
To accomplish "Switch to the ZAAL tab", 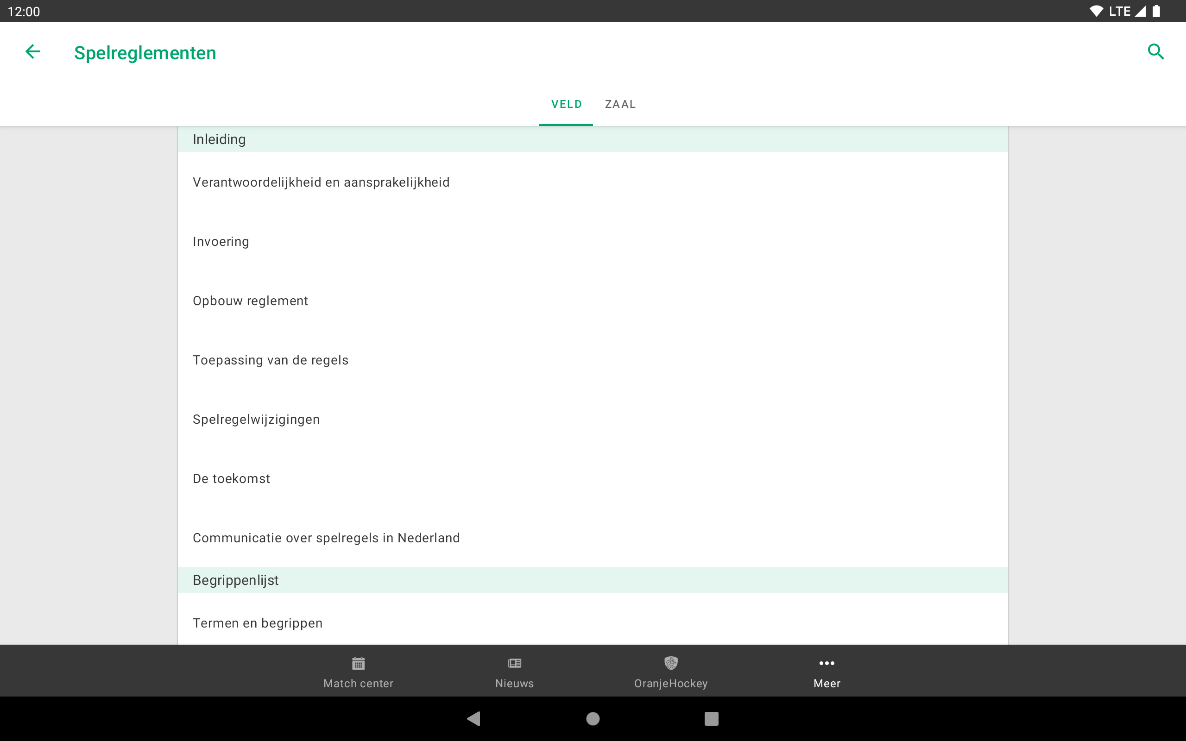I will [620, 104].
